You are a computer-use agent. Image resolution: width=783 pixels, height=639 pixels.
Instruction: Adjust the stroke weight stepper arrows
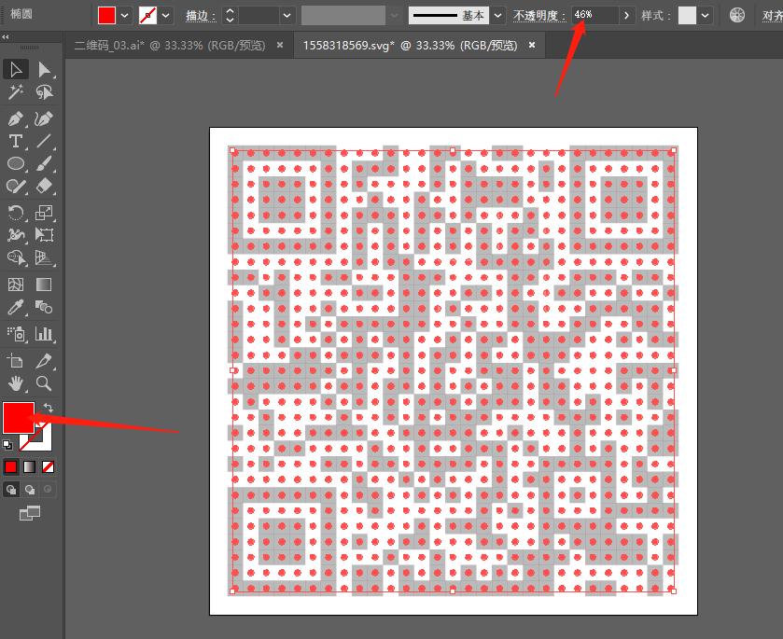(x=230, y=16)
